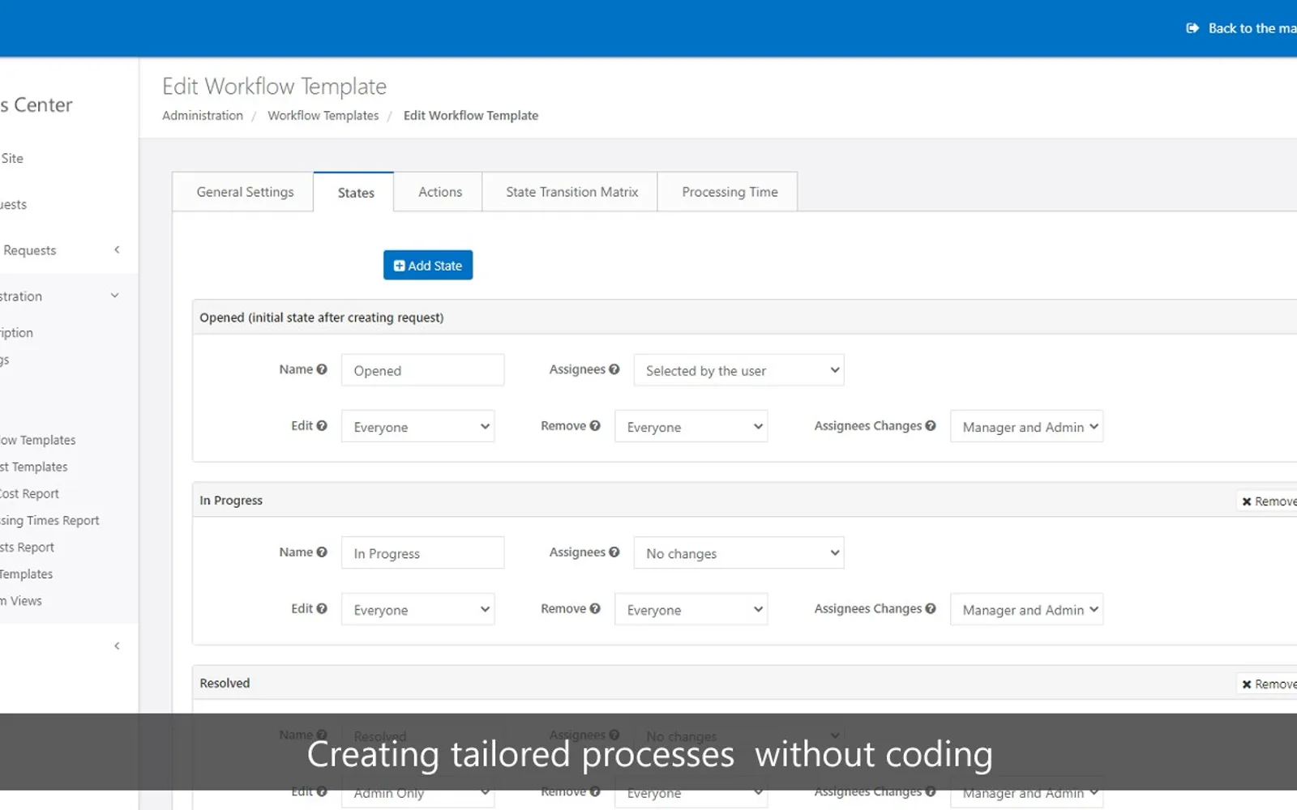Open In Progress Assignees Changes dropdown
The image size is (1297, 810).
click(x=1026, y=610)
